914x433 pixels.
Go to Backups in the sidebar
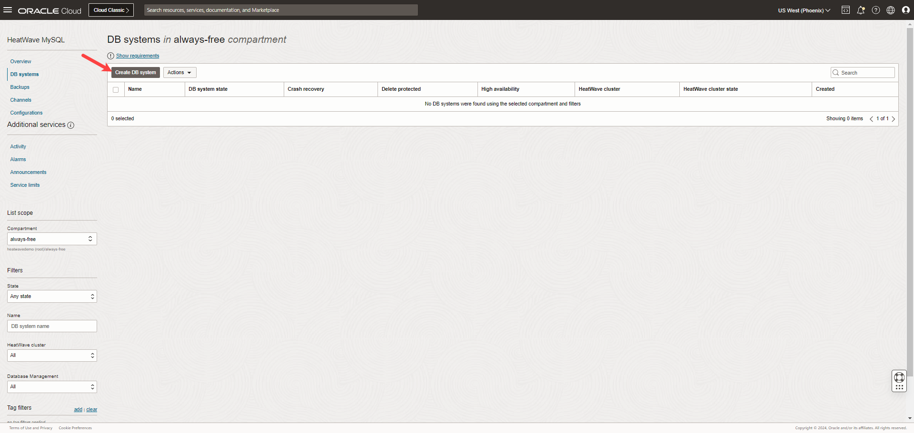20,87
